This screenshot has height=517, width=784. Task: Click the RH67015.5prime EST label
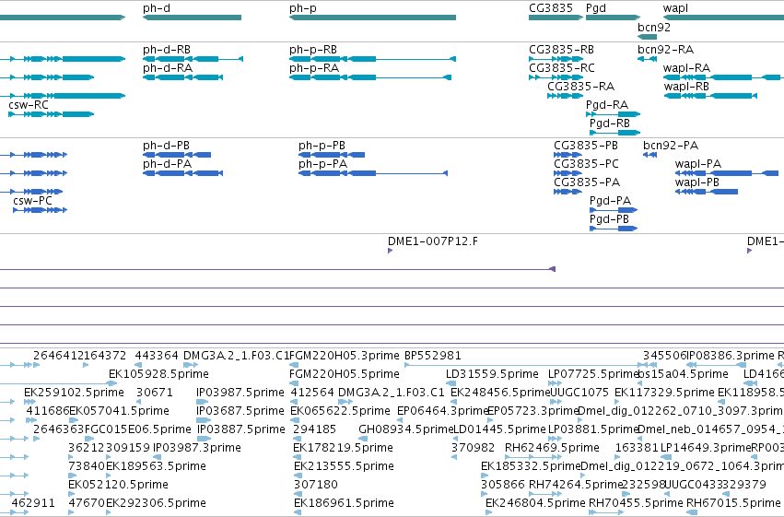click(733, 503)
